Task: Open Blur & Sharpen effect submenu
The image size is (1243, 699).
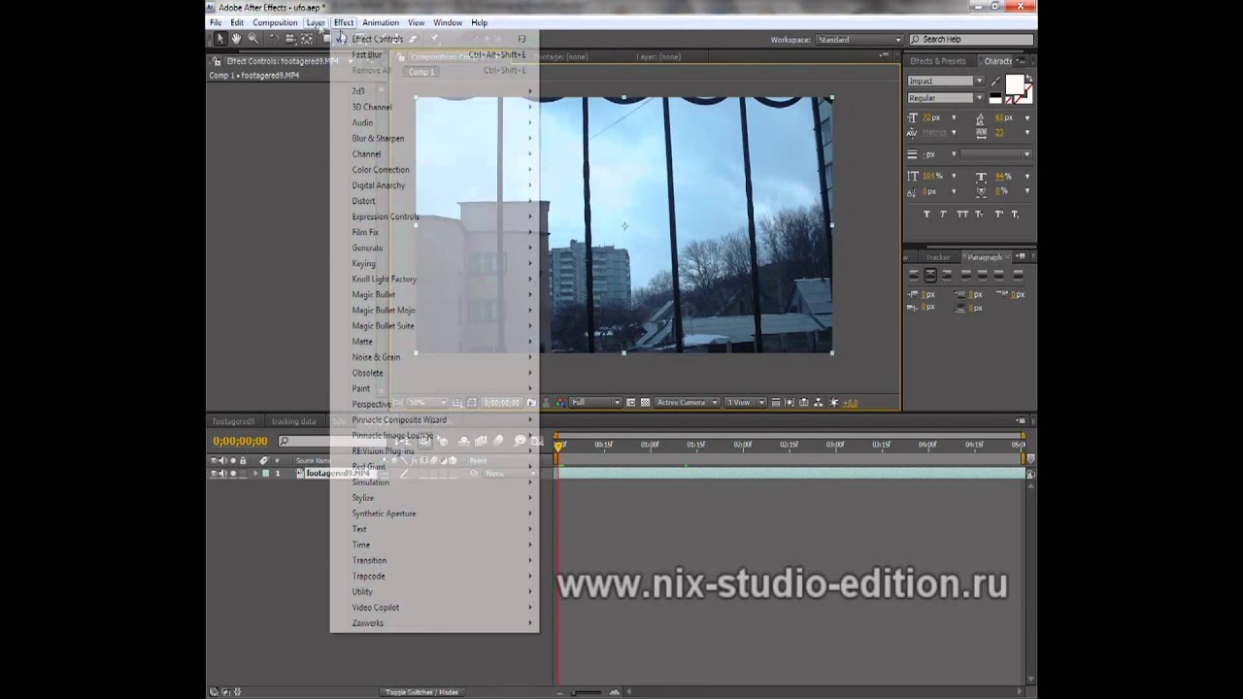Action: 434,138
